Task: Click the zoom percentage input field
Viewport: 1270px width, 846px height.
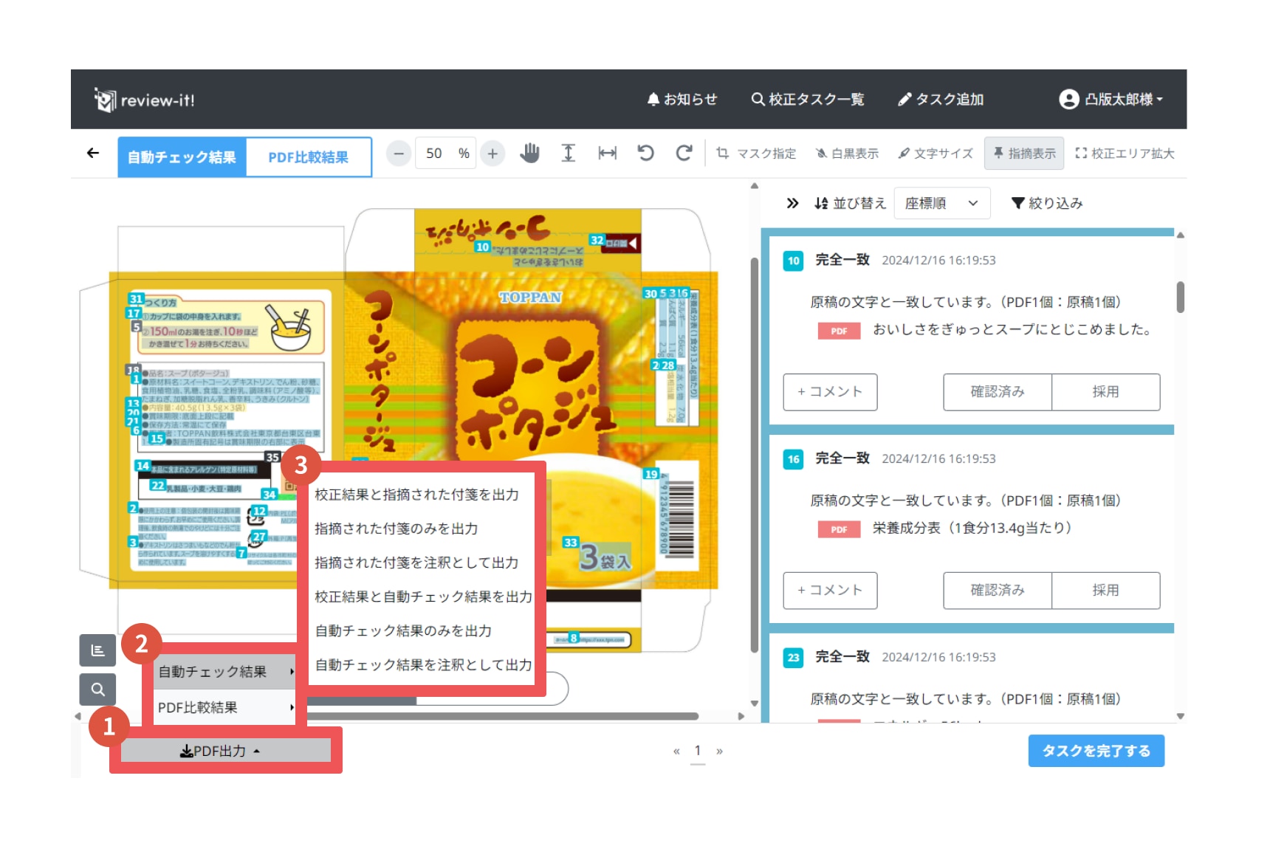Action: click(434, 154)
